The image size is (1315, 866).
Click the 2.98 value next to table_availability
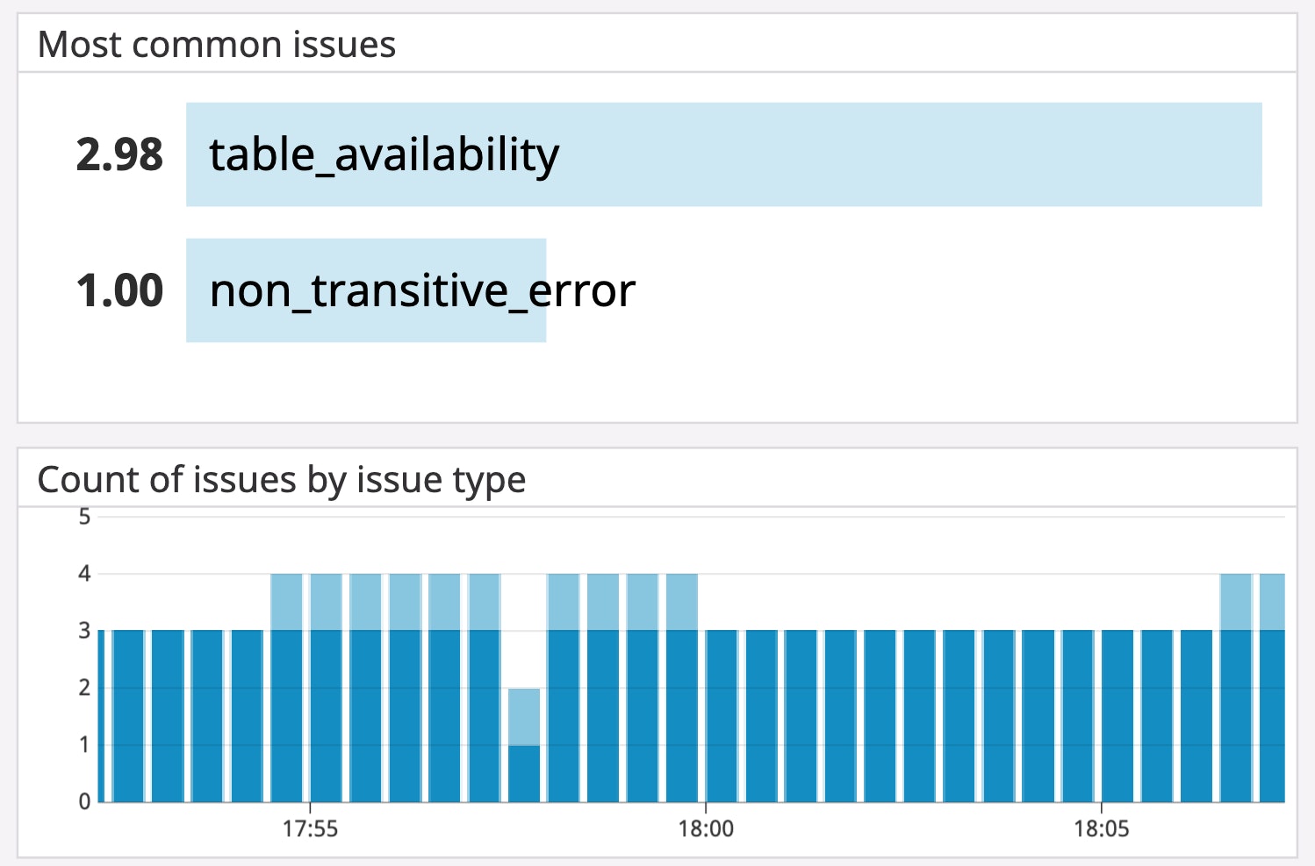point(119,155)
